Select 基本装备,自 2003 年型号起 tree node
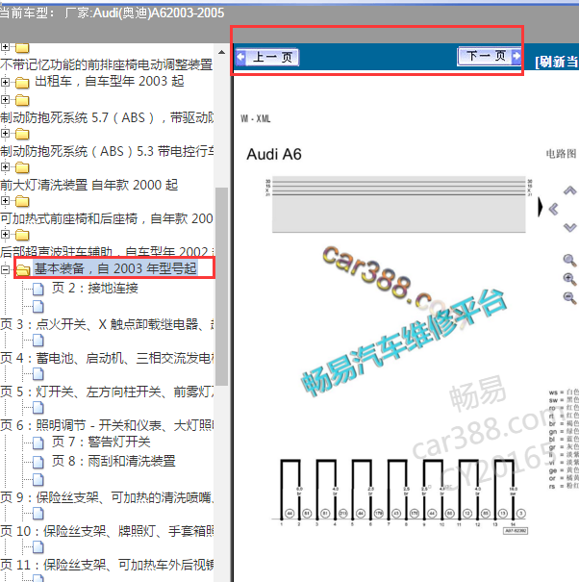This screenshot has width=579, height=582. pos(115,268)
